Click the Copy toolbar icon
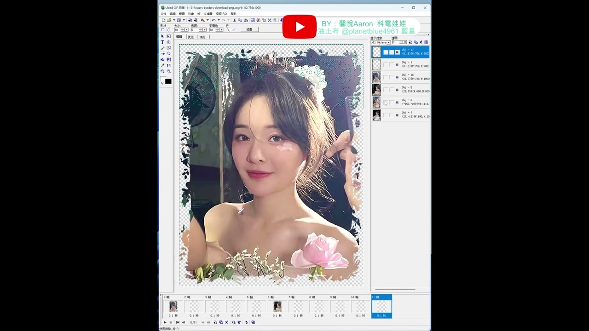The width and height of the screenshot is (589, 331). tap(240, 20)
